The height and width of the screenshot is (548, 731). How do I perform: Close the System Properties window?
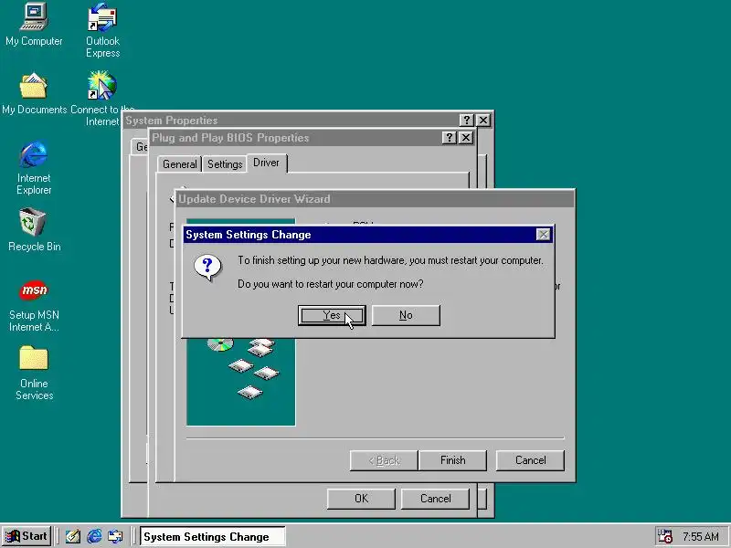coord(483,121)
